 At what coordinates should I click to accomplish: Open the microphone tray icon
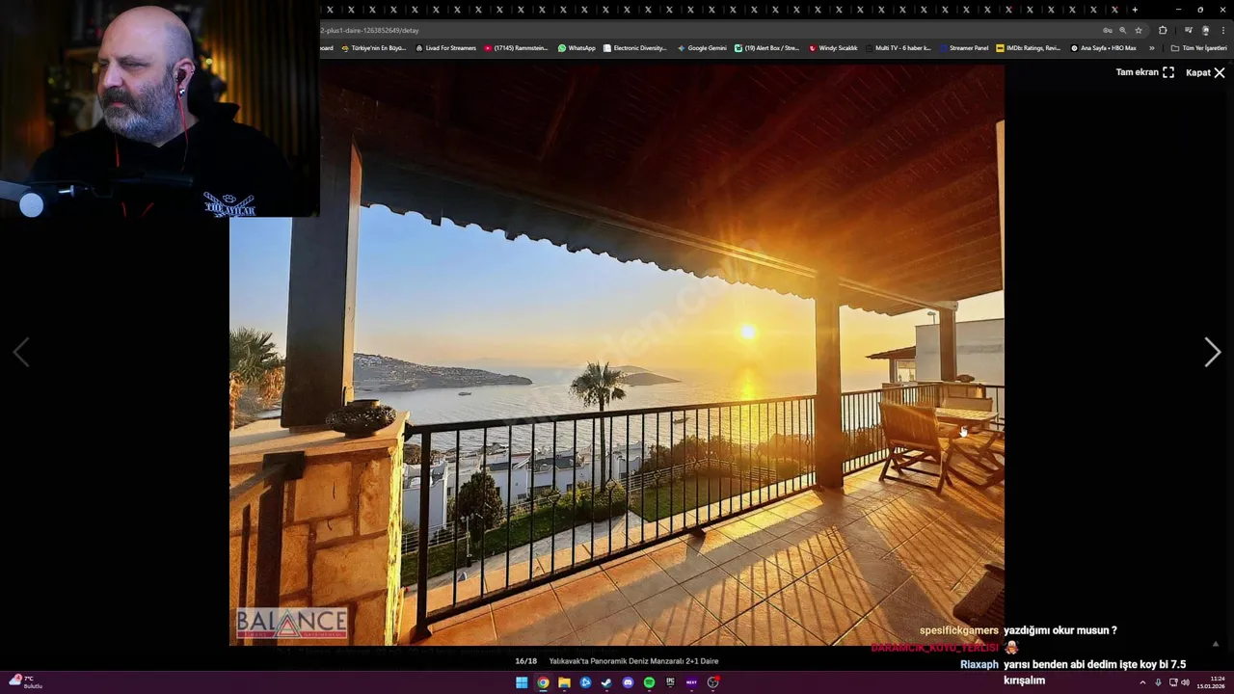point(1158,682)
